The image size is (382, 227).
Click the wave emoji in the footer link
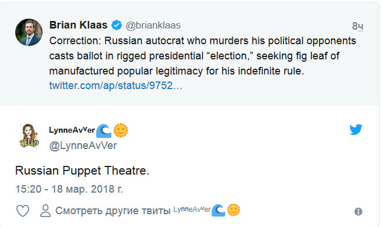click(x=218, y=210)
